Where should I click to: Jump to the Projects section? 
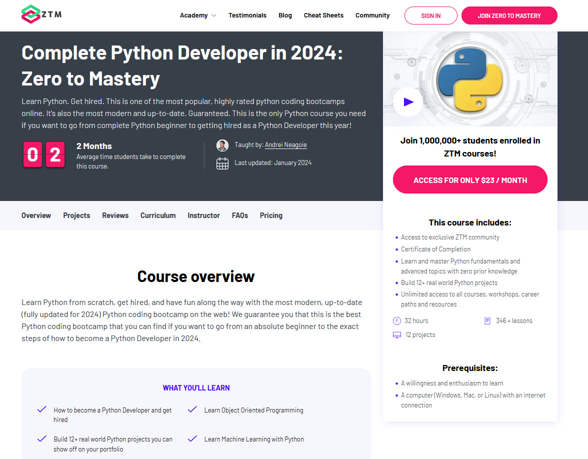76,215
